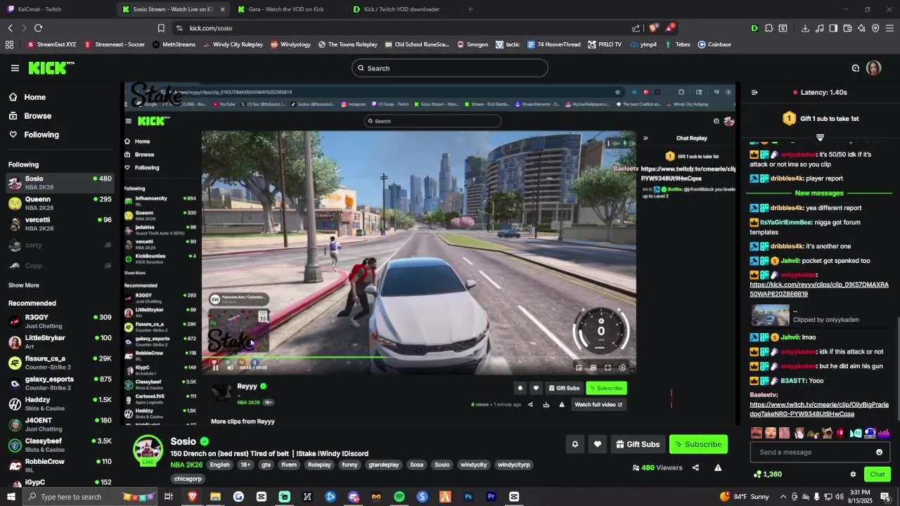Screen dimensions: 900x506
Task: Click the Sosio live avatar below the player
Action: [x=148, y=450]
